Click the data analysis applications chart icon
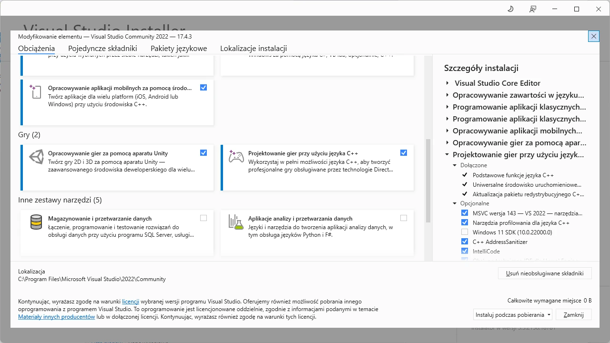The height and width of the screenshot is (343, 610). click(x=236, y=222)
